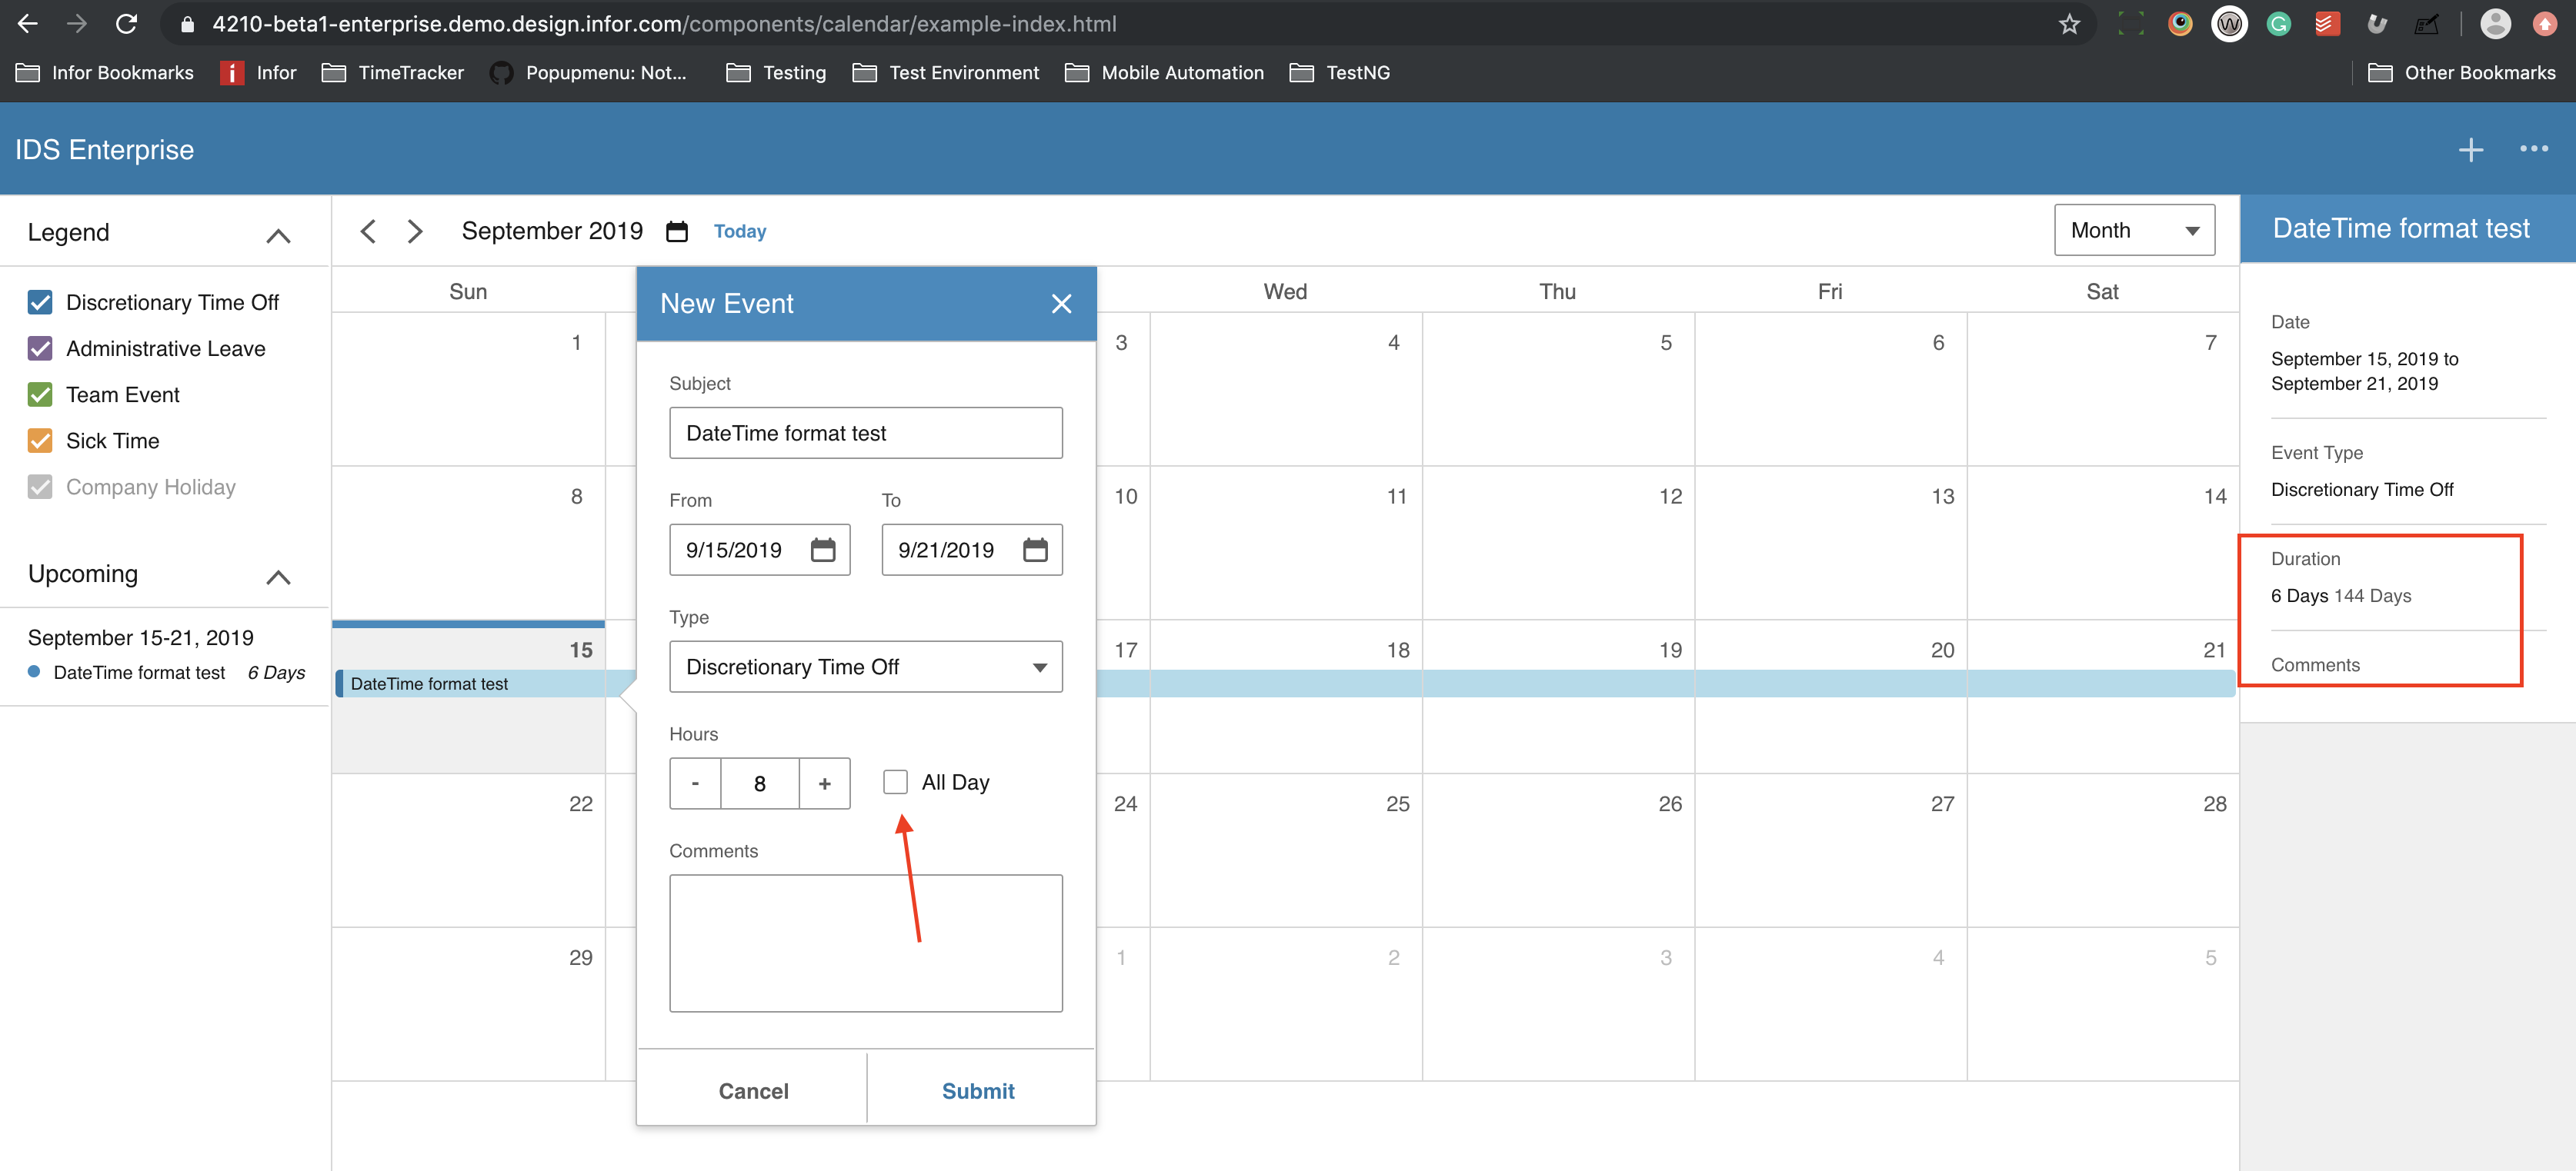Screen dimensions: 2576x1171
Task: Go to previous month arrow
Action: [x=368, y=231]
